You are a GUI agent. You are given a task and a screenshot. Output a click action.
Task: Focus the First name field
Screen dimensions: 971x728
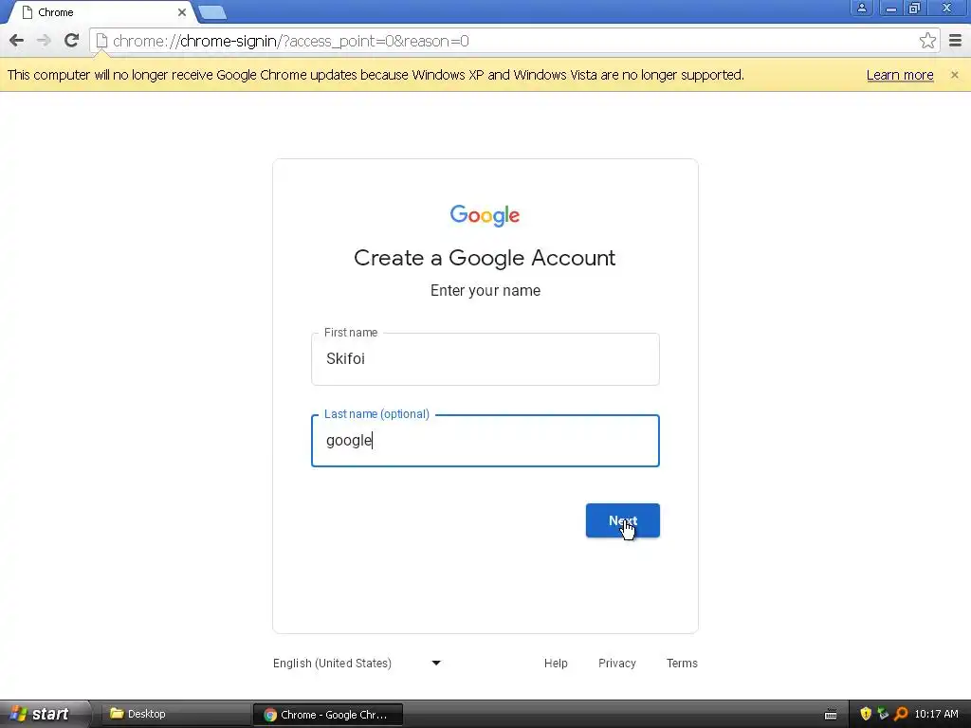485,359
